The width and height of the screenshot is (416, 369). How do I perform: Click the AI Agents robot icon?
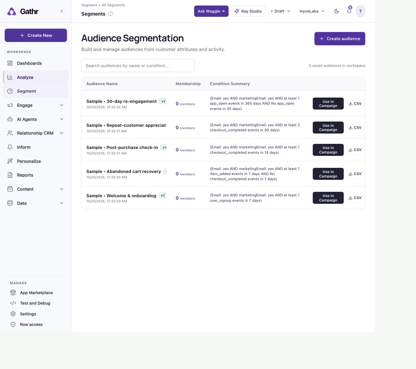[x=10, y=119]
